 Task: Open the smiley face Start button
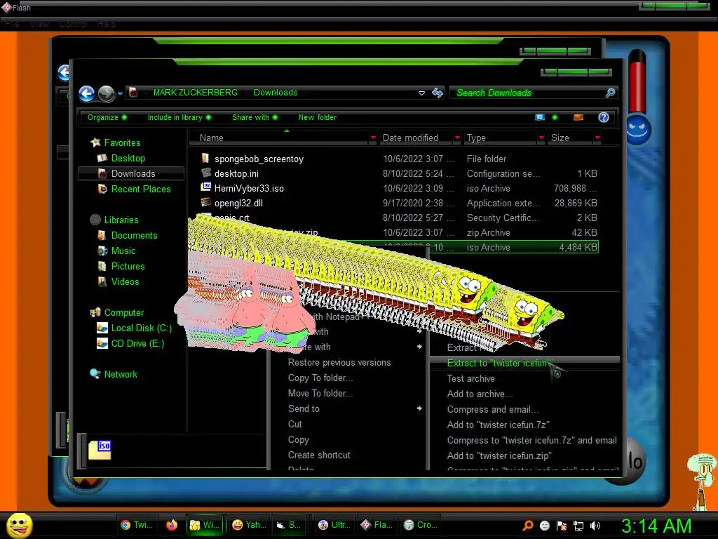(x=19, y=525)
